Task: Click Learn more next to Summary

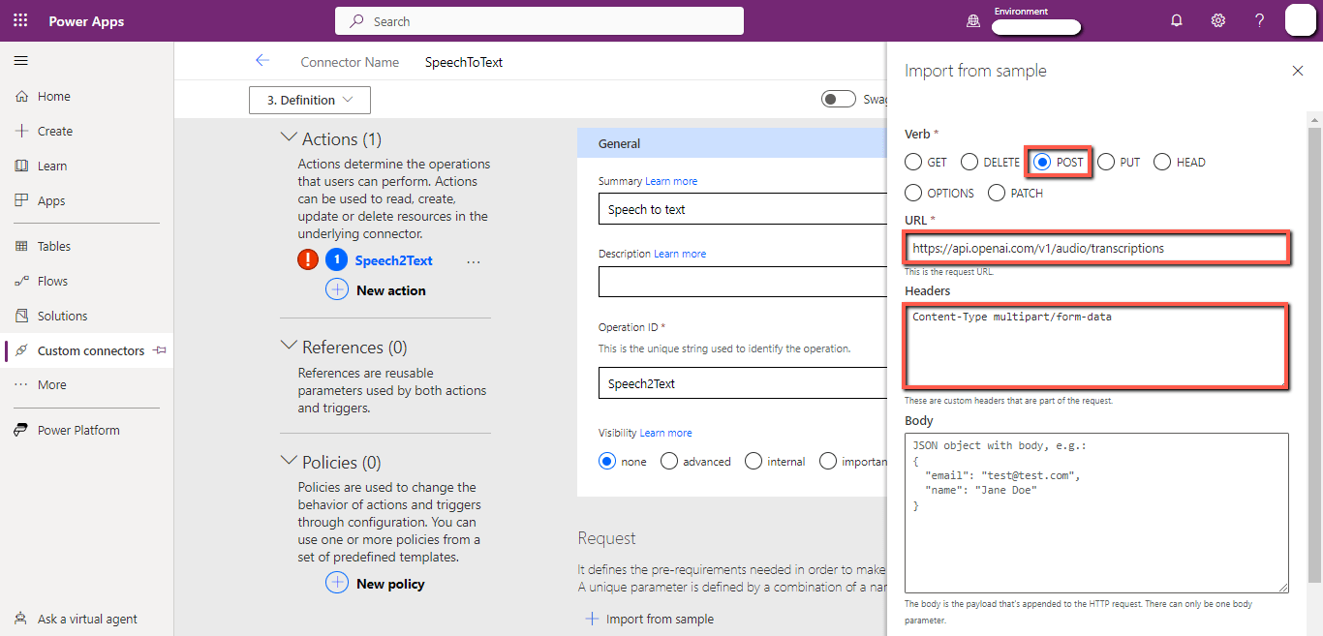Action: [x=671, y=181]
